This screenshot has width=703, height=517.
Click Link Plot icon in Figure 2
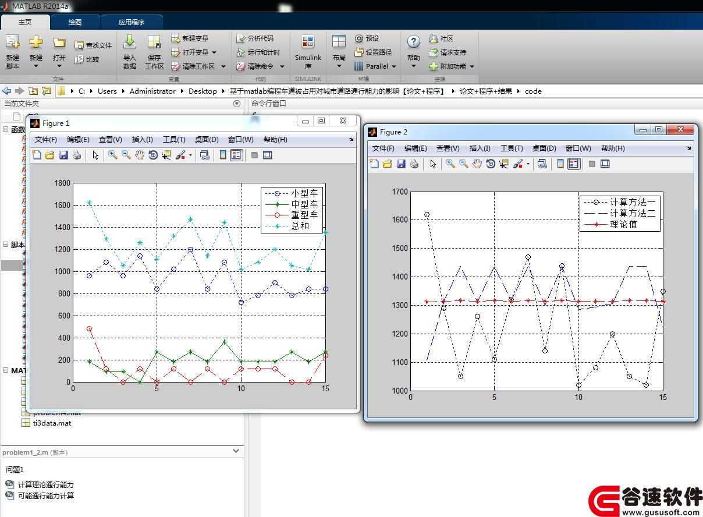pyautogui.click(x=542, y=164)
